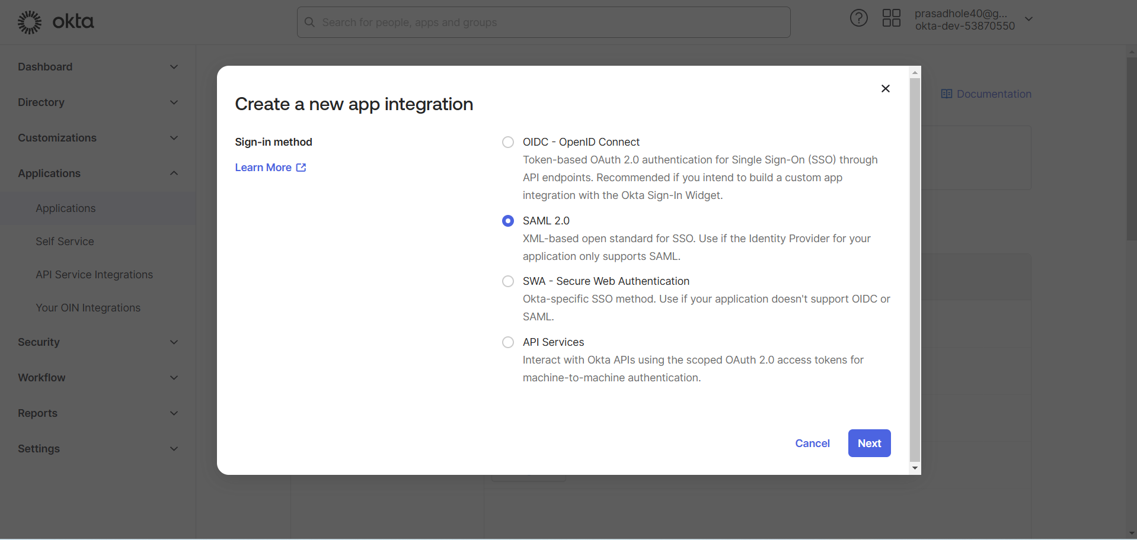Go to API Service Integrations
Screen dimensions: 1137x540
tap(94, 275)
